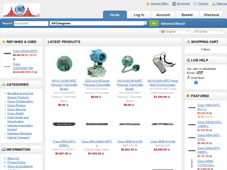Open Broadband and Dial Access Products category
The width and height of the screenshot is (227, 170).
click(x=20, y=95)
